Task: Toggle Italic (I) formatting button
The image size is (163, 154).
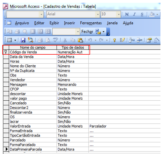Action: click(134, 14)
